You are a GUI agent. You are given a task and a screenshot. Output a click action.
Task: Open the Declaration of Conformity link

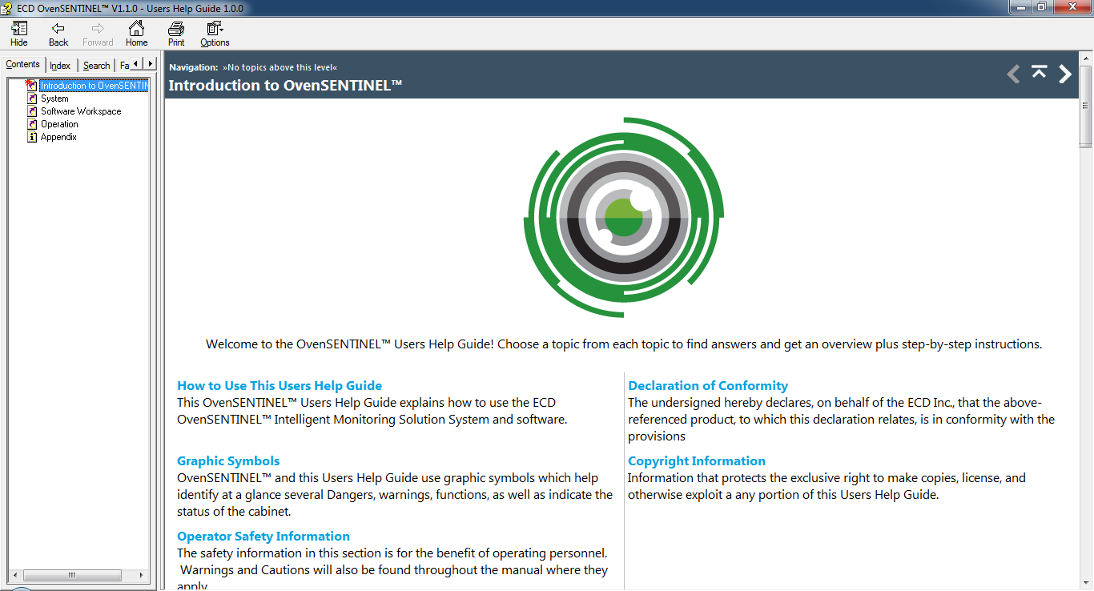(708, 385)
